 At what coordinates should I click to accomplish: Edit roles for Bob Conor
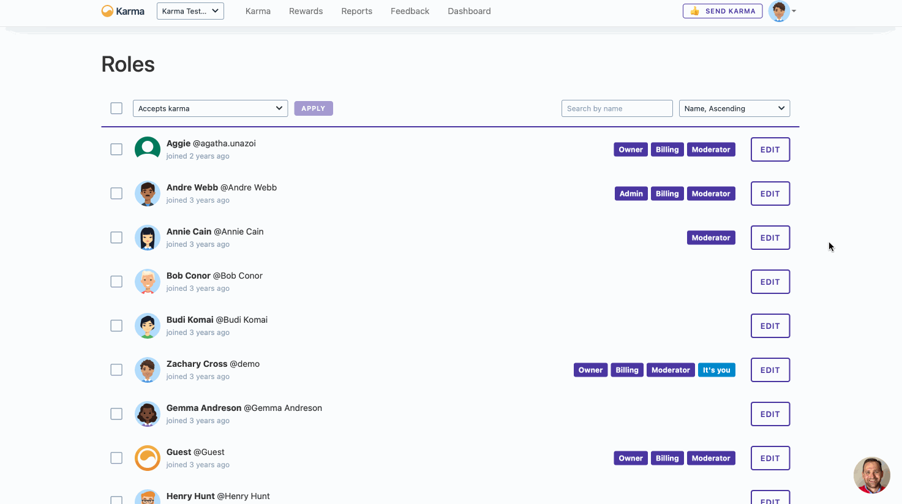pos(770,282)
